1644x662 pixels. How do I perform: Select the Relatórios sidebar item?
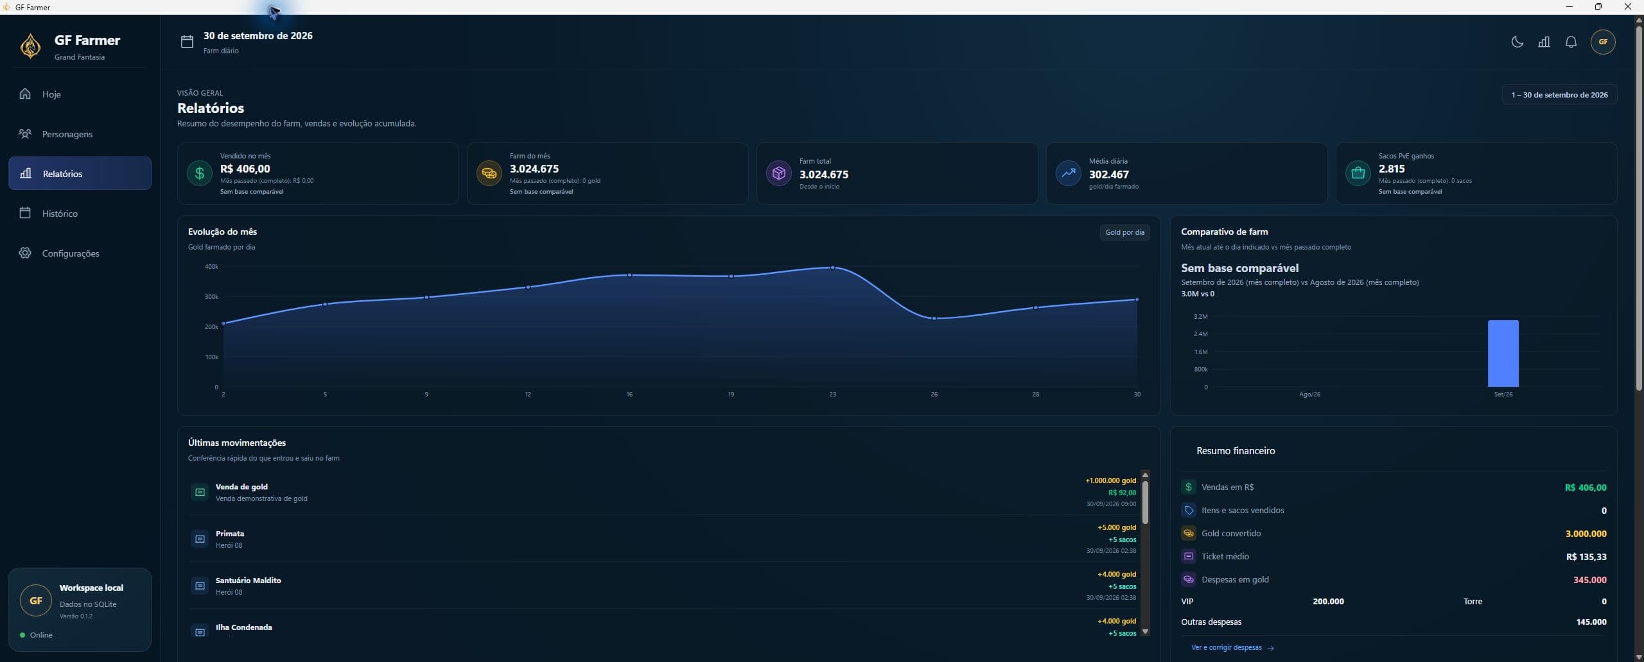point(80,173)
